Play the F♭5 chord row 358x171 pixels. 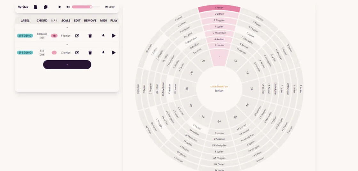pyautogui.click(x=114, y=53)
